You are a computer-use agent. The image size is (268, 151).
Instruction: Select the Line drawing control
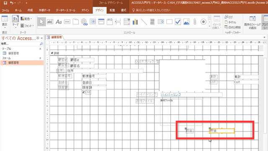coord(144,22)
